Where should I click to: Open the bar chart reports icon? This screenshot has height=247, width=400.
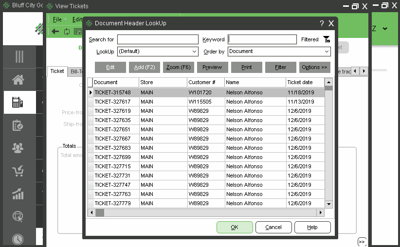pyautogui.click(x=18, y=194)
